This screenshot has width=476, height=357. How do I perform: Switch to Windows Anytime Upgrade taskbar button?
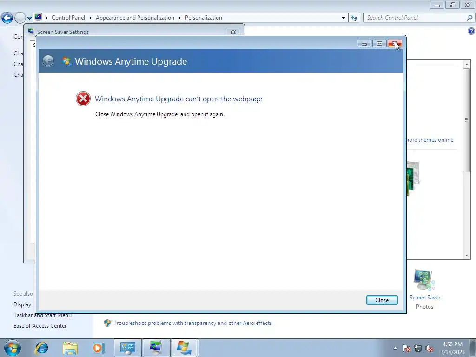(185, 348)
